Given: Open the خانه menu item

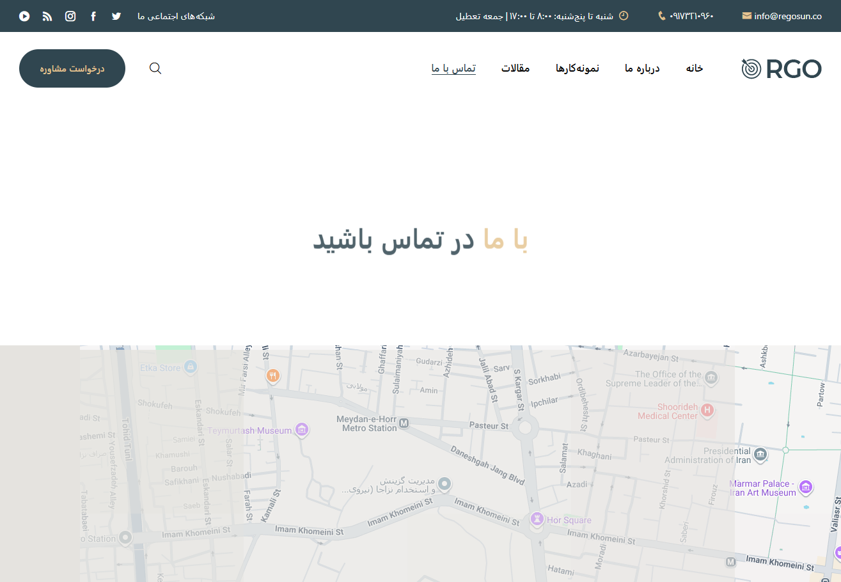Looking at the screenshot, I should [694, 68].
